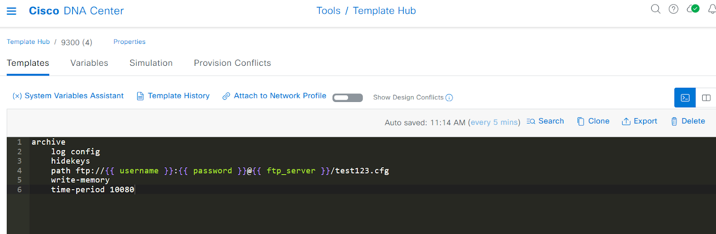Click the '9300 (4)' breadcrumb text
716x234 pixels.
[x=77, y=42]
